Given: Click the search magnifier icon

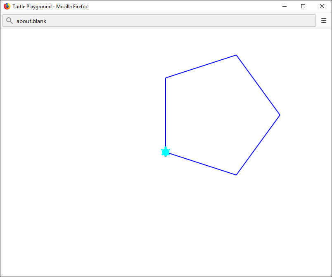Looking at the screenshot, I should click(x=9, y=21).
